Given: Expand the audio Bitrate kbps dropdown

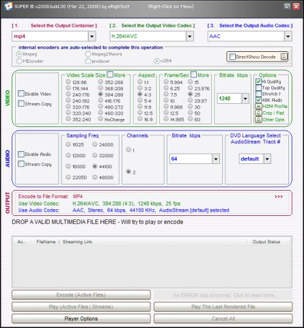Looking at the screenshot, I should [x=216, y=159].
